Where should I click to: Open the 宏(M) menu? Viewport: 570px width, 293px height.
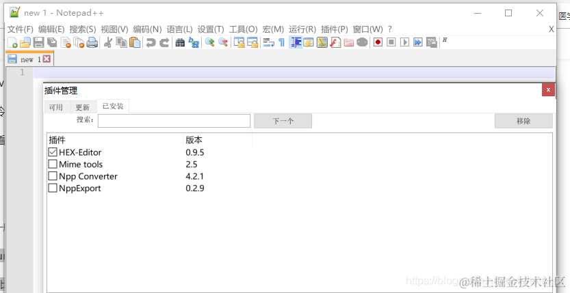point(273,29)
